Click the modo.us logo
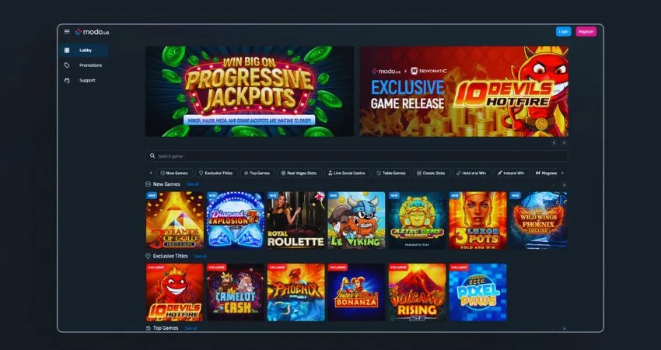The width and height of the screenshot is (661, 350). pos(92,32)
